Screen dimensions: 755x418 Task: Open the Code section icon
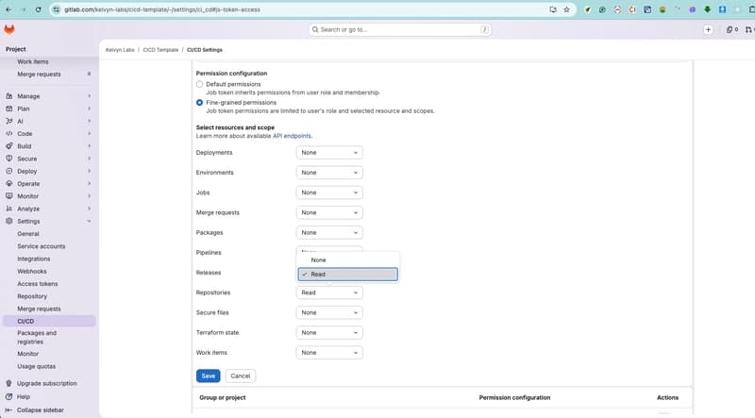coord(9,133)
